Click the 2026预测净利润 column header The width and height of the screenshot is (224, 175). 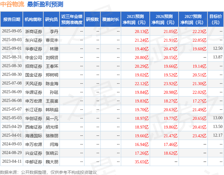point(164,19)
